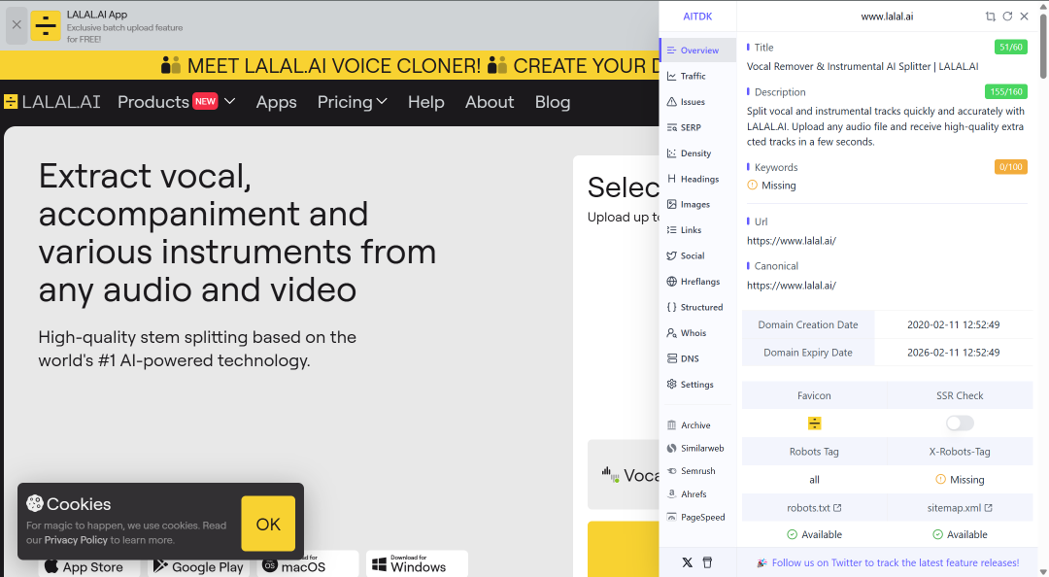Click the 0/100 keywords badge
This screenshot has width=1049, height=577.
click(x=1010, y=167)
